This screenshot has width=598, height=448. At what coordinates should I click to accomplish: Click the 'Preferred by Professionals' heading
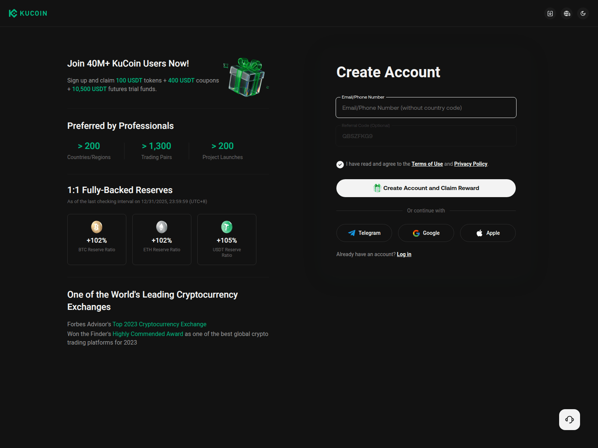tap(120, 126)
